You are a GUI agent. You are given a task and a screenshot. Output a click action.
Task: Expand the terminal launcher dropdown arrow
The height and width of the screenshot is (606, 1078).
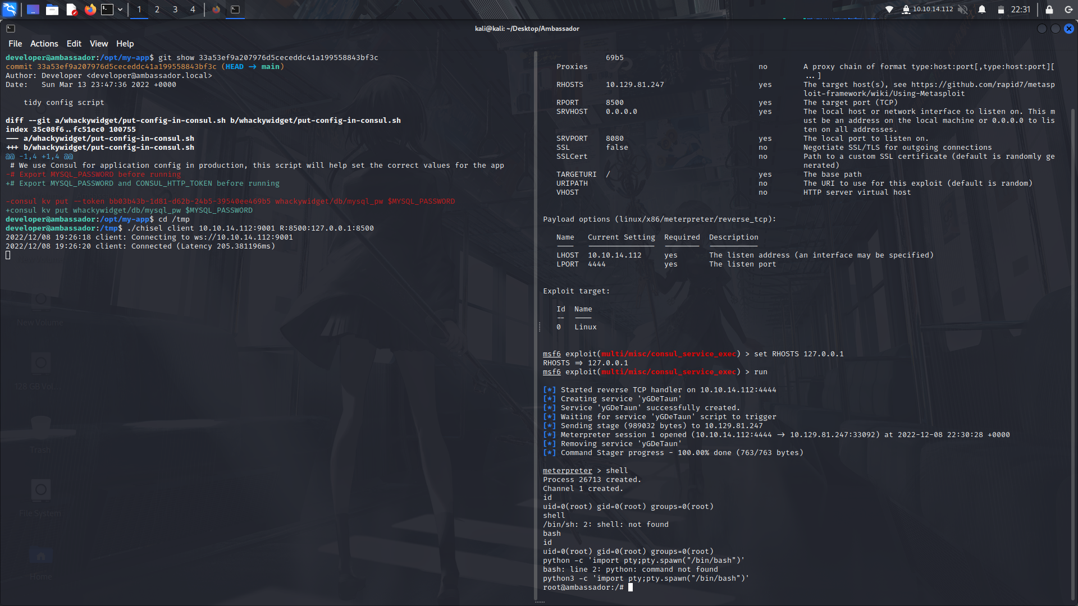tap(120, 10)
